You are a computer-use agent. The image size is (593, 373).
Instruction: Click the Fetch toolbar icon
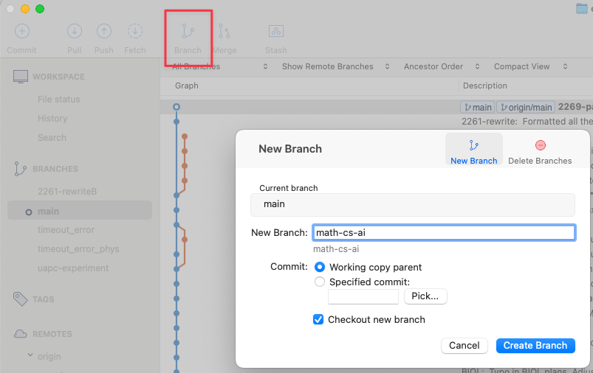pos(134,32)
